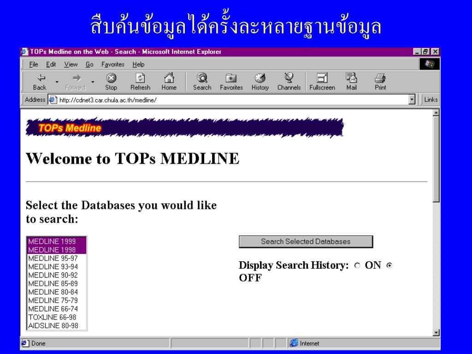Select MEDLINE 85-89 in the list
This screenshot has height=354, width=472.
coord(57,283)
